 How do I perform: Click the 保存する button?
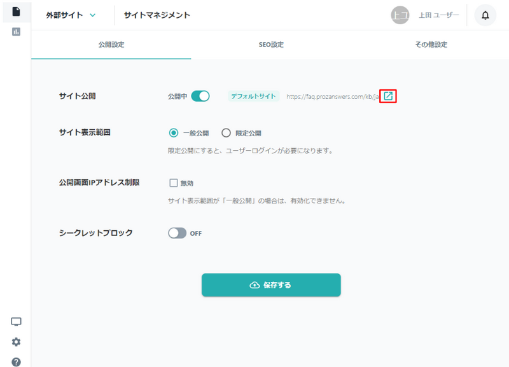pos(271,285)
